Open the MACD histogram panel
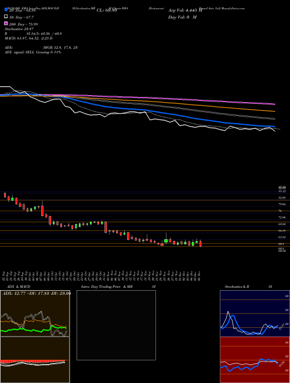 pyautogui.click(x=35, y=360)
